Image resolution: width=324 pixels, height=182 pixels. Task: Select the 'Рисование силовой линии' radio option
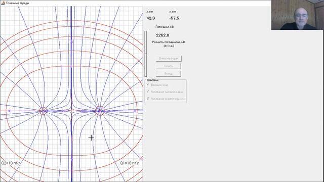click(x=148, y=92)
